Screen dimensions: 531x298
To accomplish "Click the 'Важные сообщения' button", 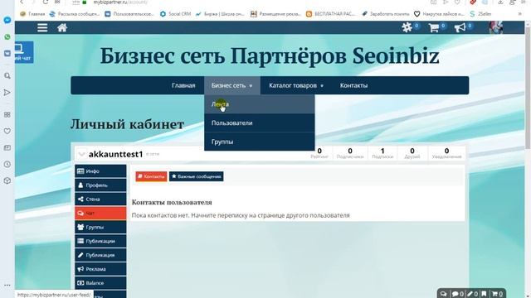I will coord(196,176).
